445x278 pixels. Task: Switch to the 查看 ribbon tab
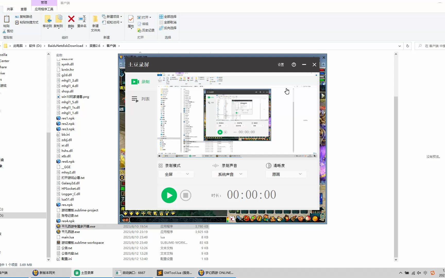coord(24,9)
